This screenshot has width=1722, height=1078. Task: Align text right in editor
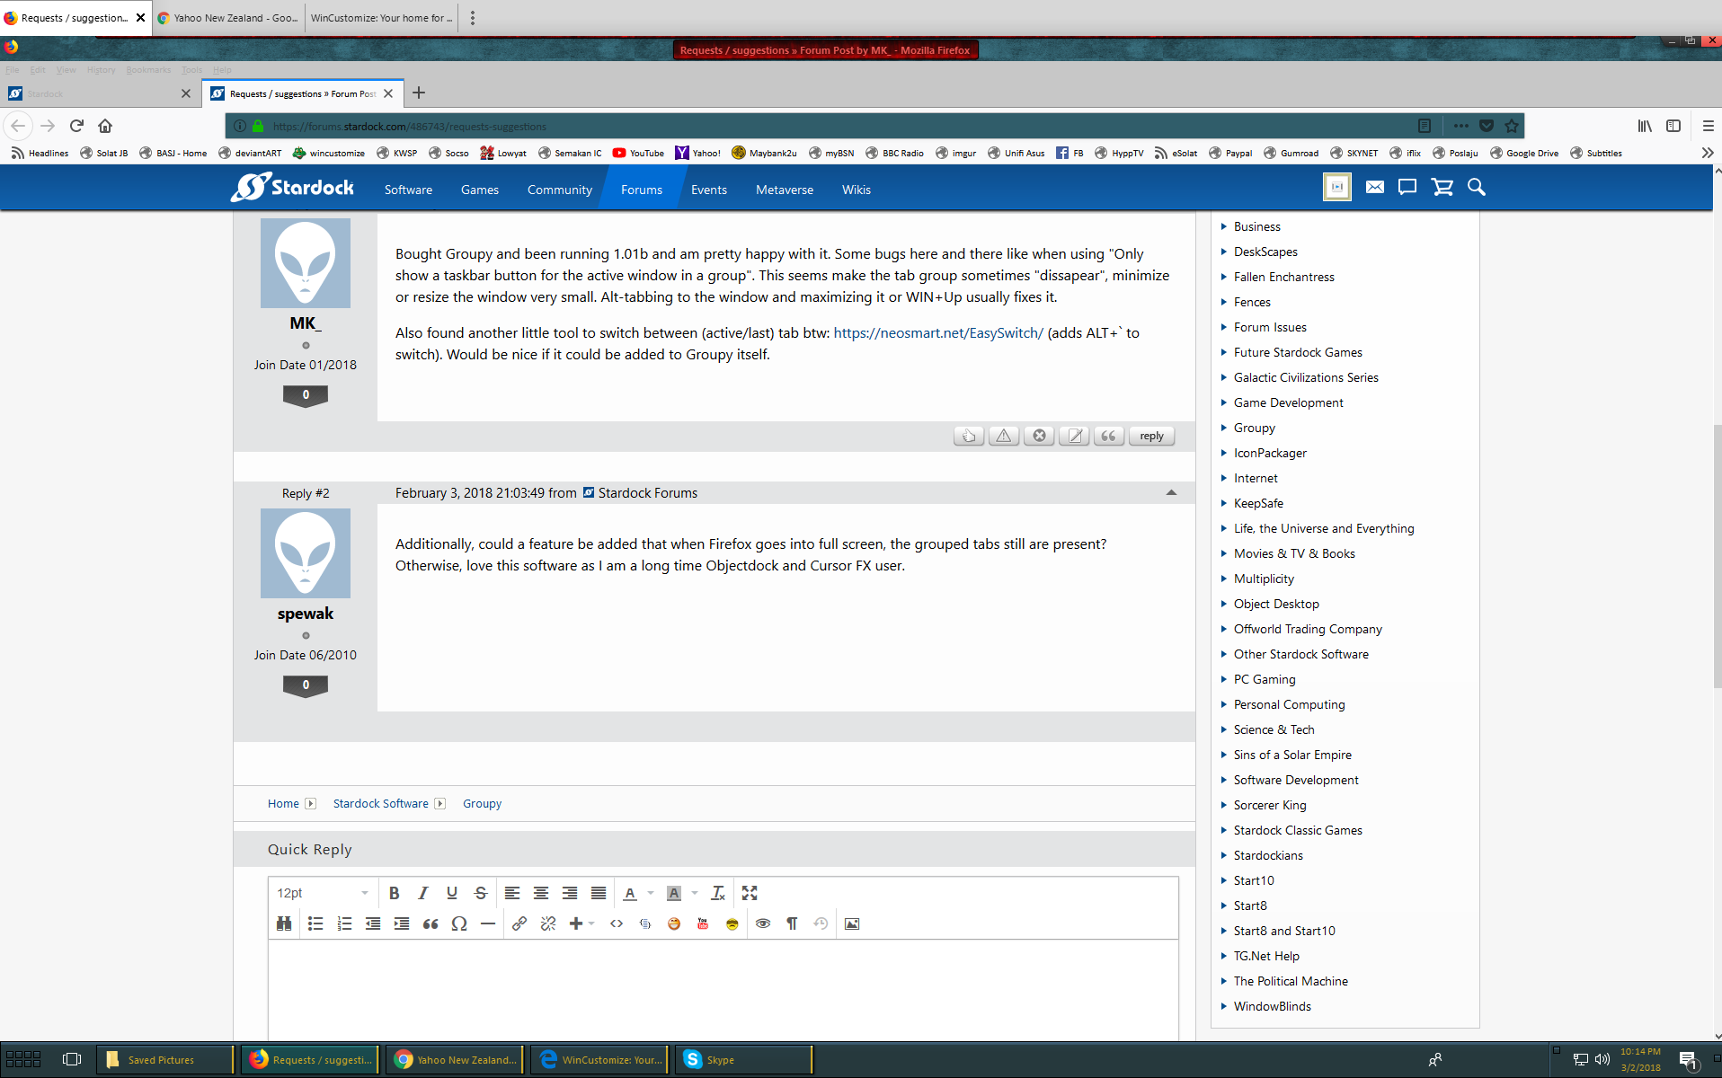pos(570,893)
